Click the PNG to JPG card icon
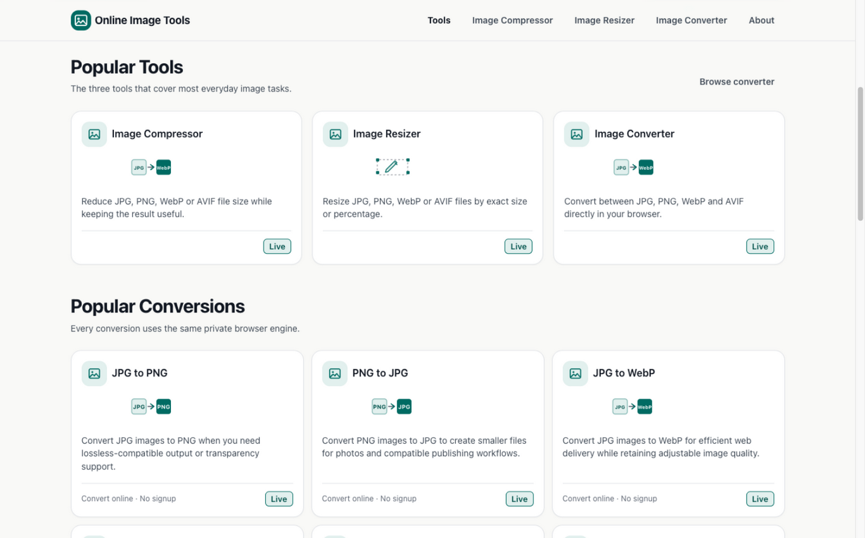Screen dimensions: 865x538 [x=335, y=373]
